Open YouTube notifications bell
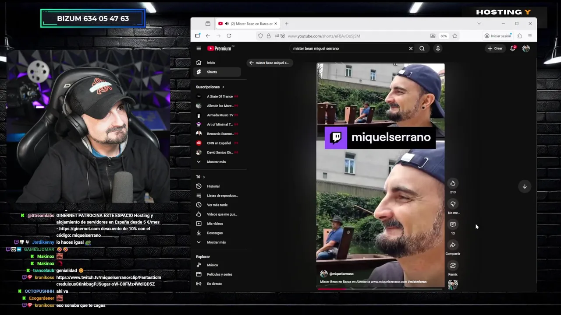The image size is (561, 315). point(512,49)
